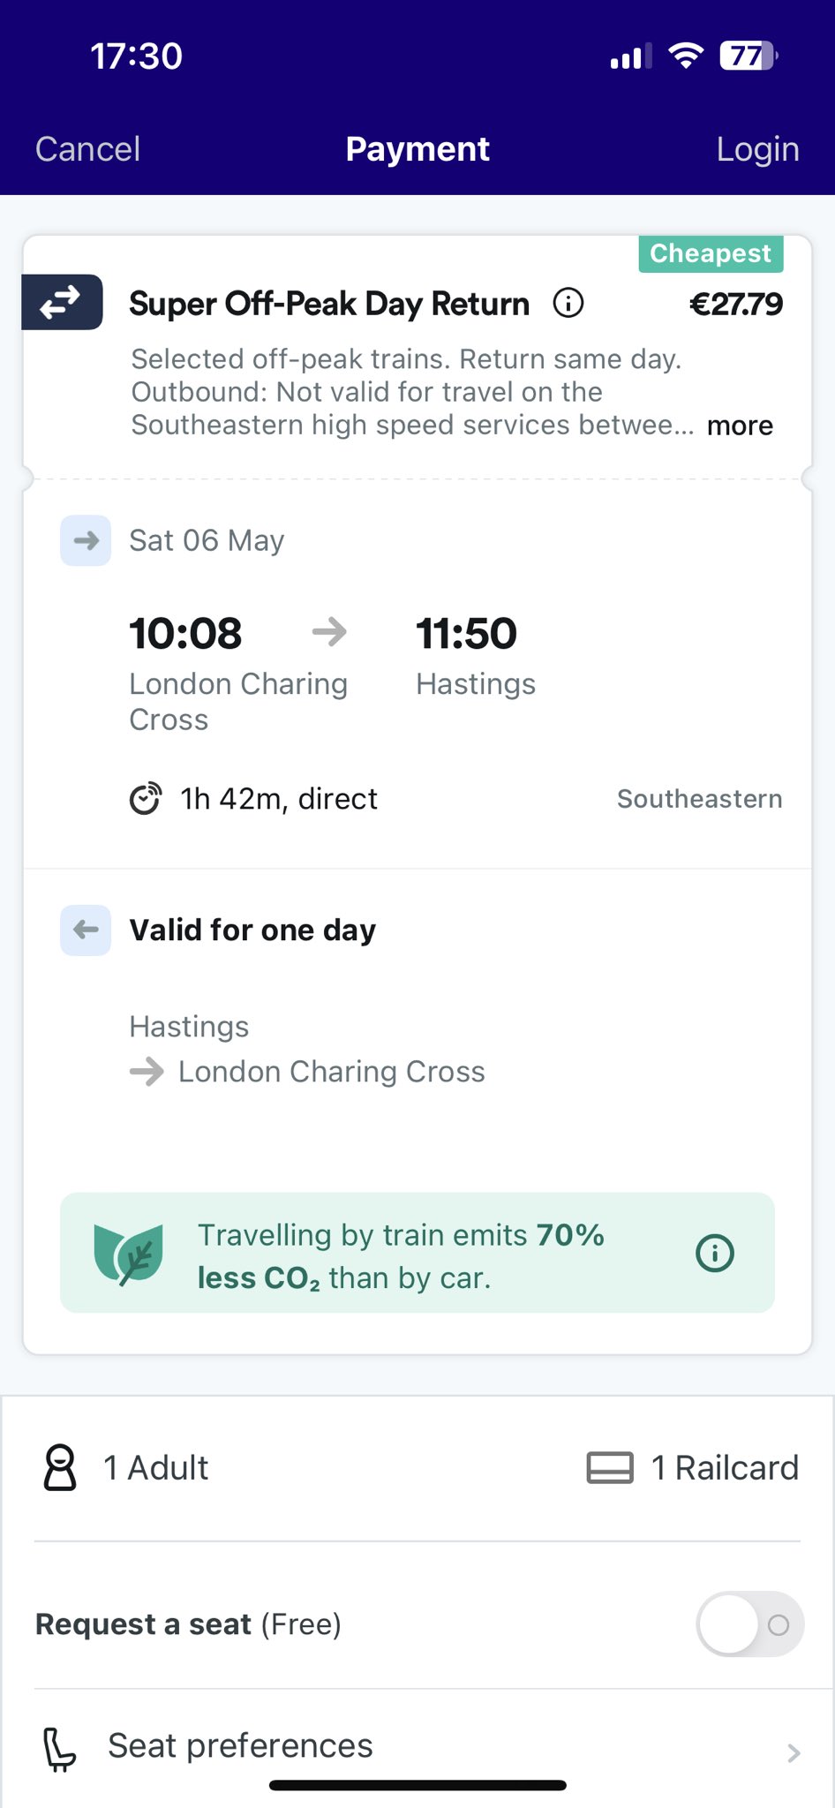Tap the €27.79 ticket price
Viewport: 835px width, 1808px height.
(734, 305)
